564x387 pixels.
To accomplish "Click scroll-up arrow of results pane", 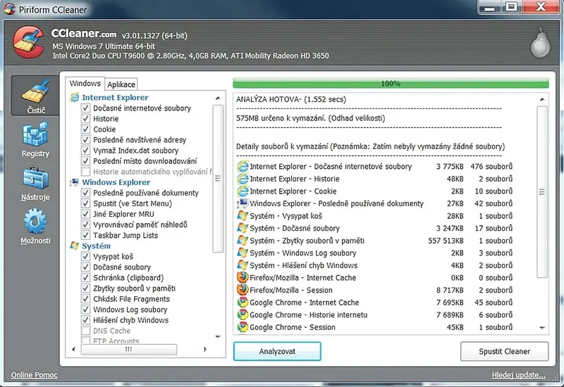I will pos(542,99).
